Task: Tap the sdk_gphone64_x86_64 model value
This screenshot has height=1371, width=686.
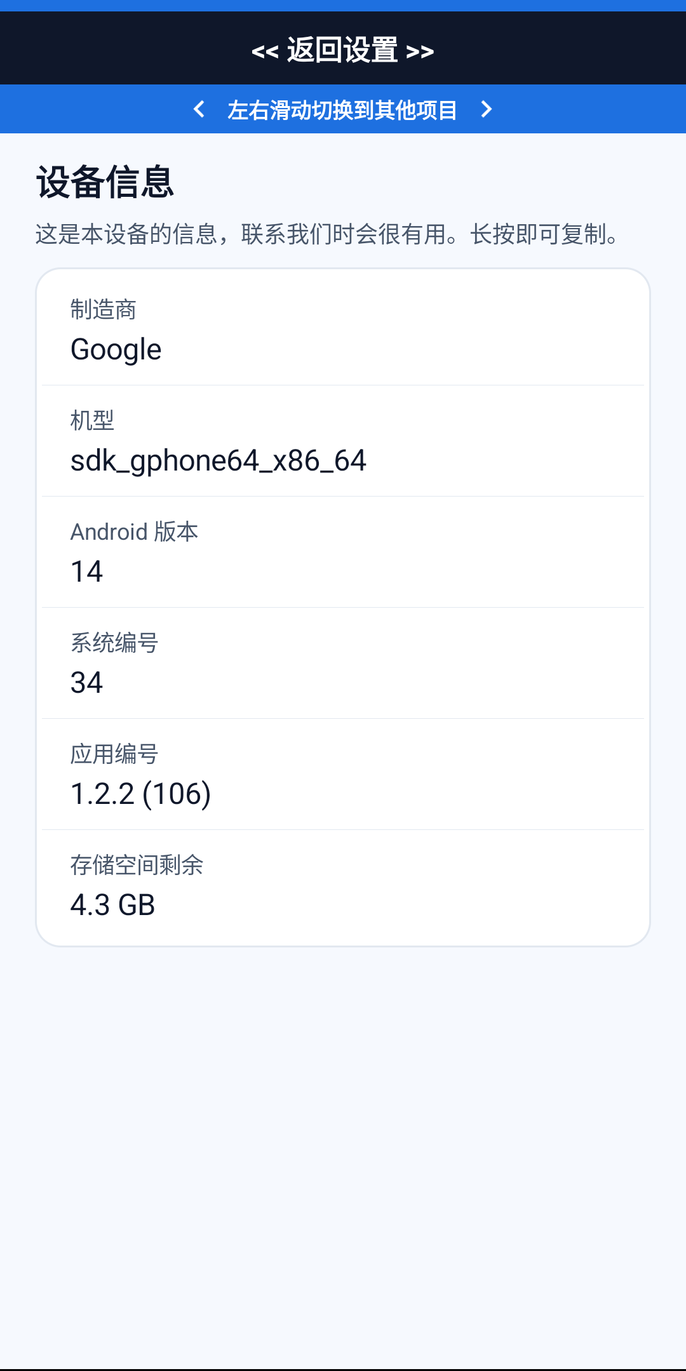Action: [x=218, y=460]
